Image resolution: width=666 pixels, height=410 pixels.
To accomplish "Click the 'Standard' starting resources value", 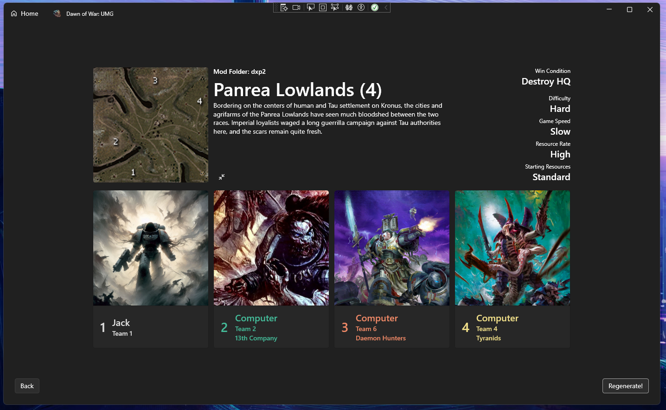I will click(551, 177).
